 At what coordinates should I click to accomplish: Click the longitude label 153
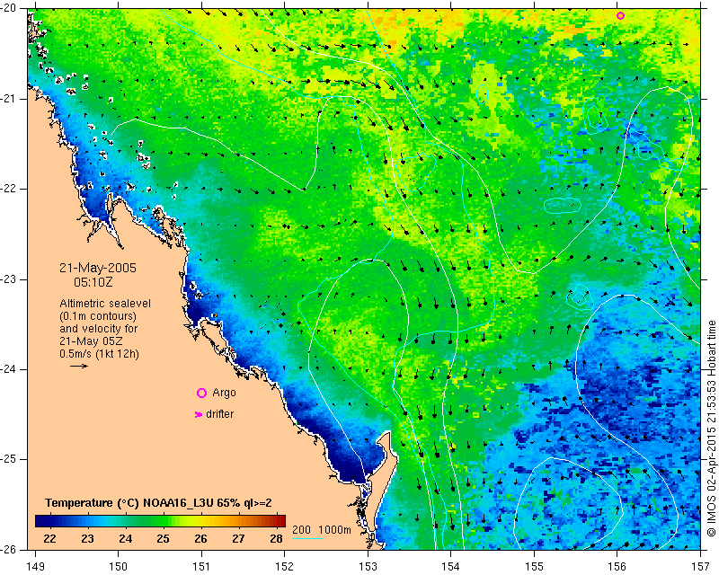point(368,567)
